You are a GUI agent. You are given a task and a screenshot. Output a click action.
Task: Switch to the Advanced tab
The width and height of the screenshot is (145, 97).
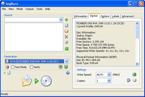tap(127, 16)
